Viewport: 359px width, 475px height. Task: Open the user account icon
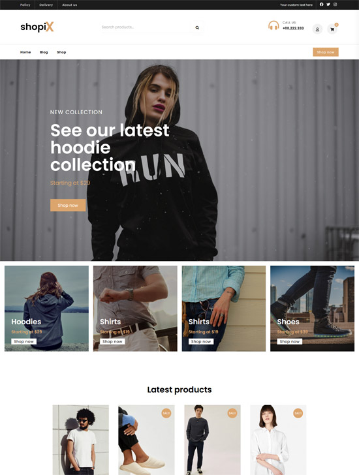click(x=317, y=29)
